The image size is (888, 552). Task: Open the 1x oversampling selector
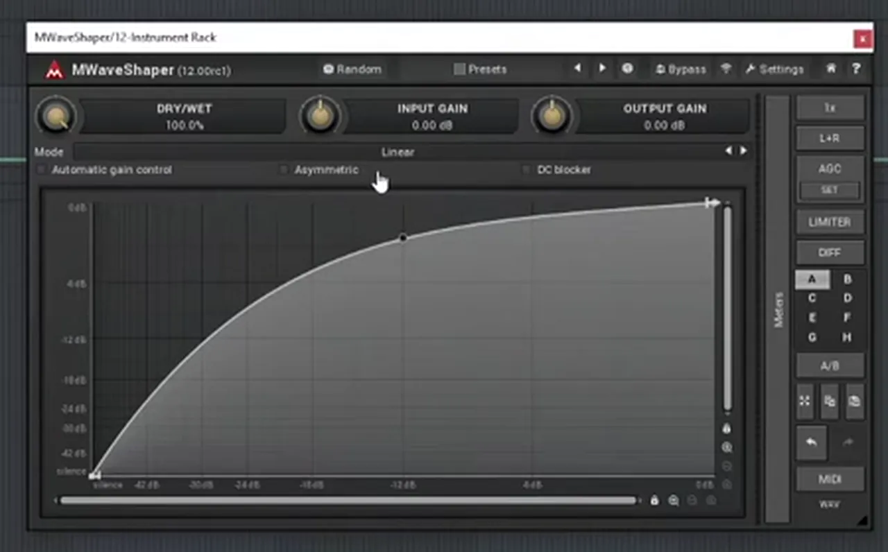point(830,108)
